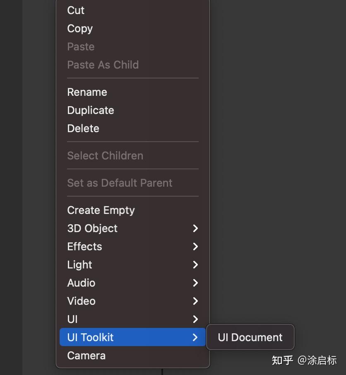Click the Rename menu entry
The height and width of the screenshot is (375, 346).
coord(87,92)
